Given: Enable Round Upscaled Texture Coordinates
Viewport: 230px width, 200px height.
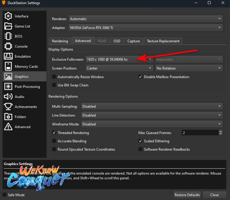Looking at the screenshot, I should point(54,149).
